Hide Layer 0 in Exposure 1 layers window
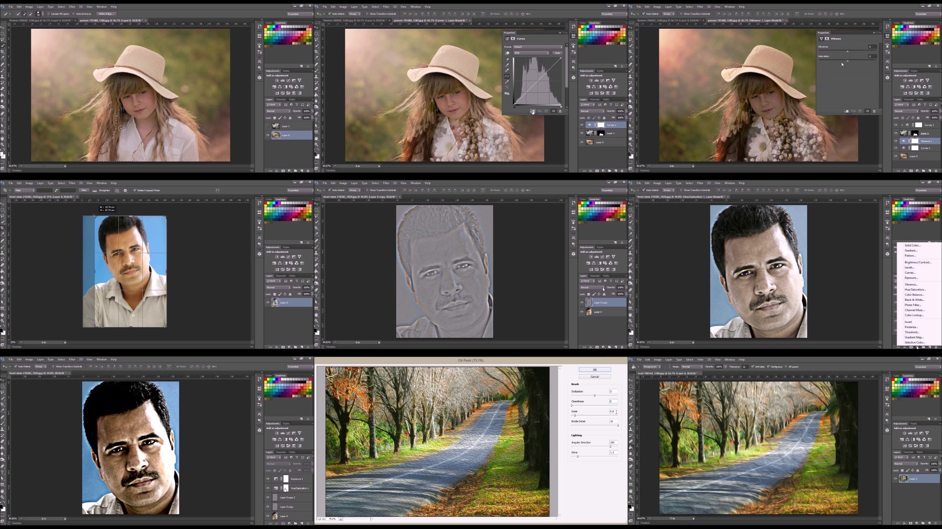This screenshot has width=942, height=529. pyautogui.click(x=268, y=516)
